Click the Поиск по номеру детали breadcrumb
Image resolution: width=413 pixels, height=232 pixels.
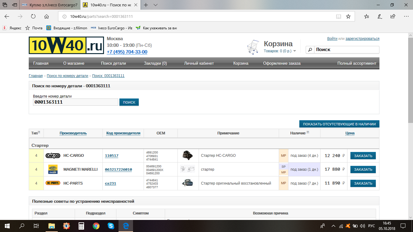(x=67, y=76)
